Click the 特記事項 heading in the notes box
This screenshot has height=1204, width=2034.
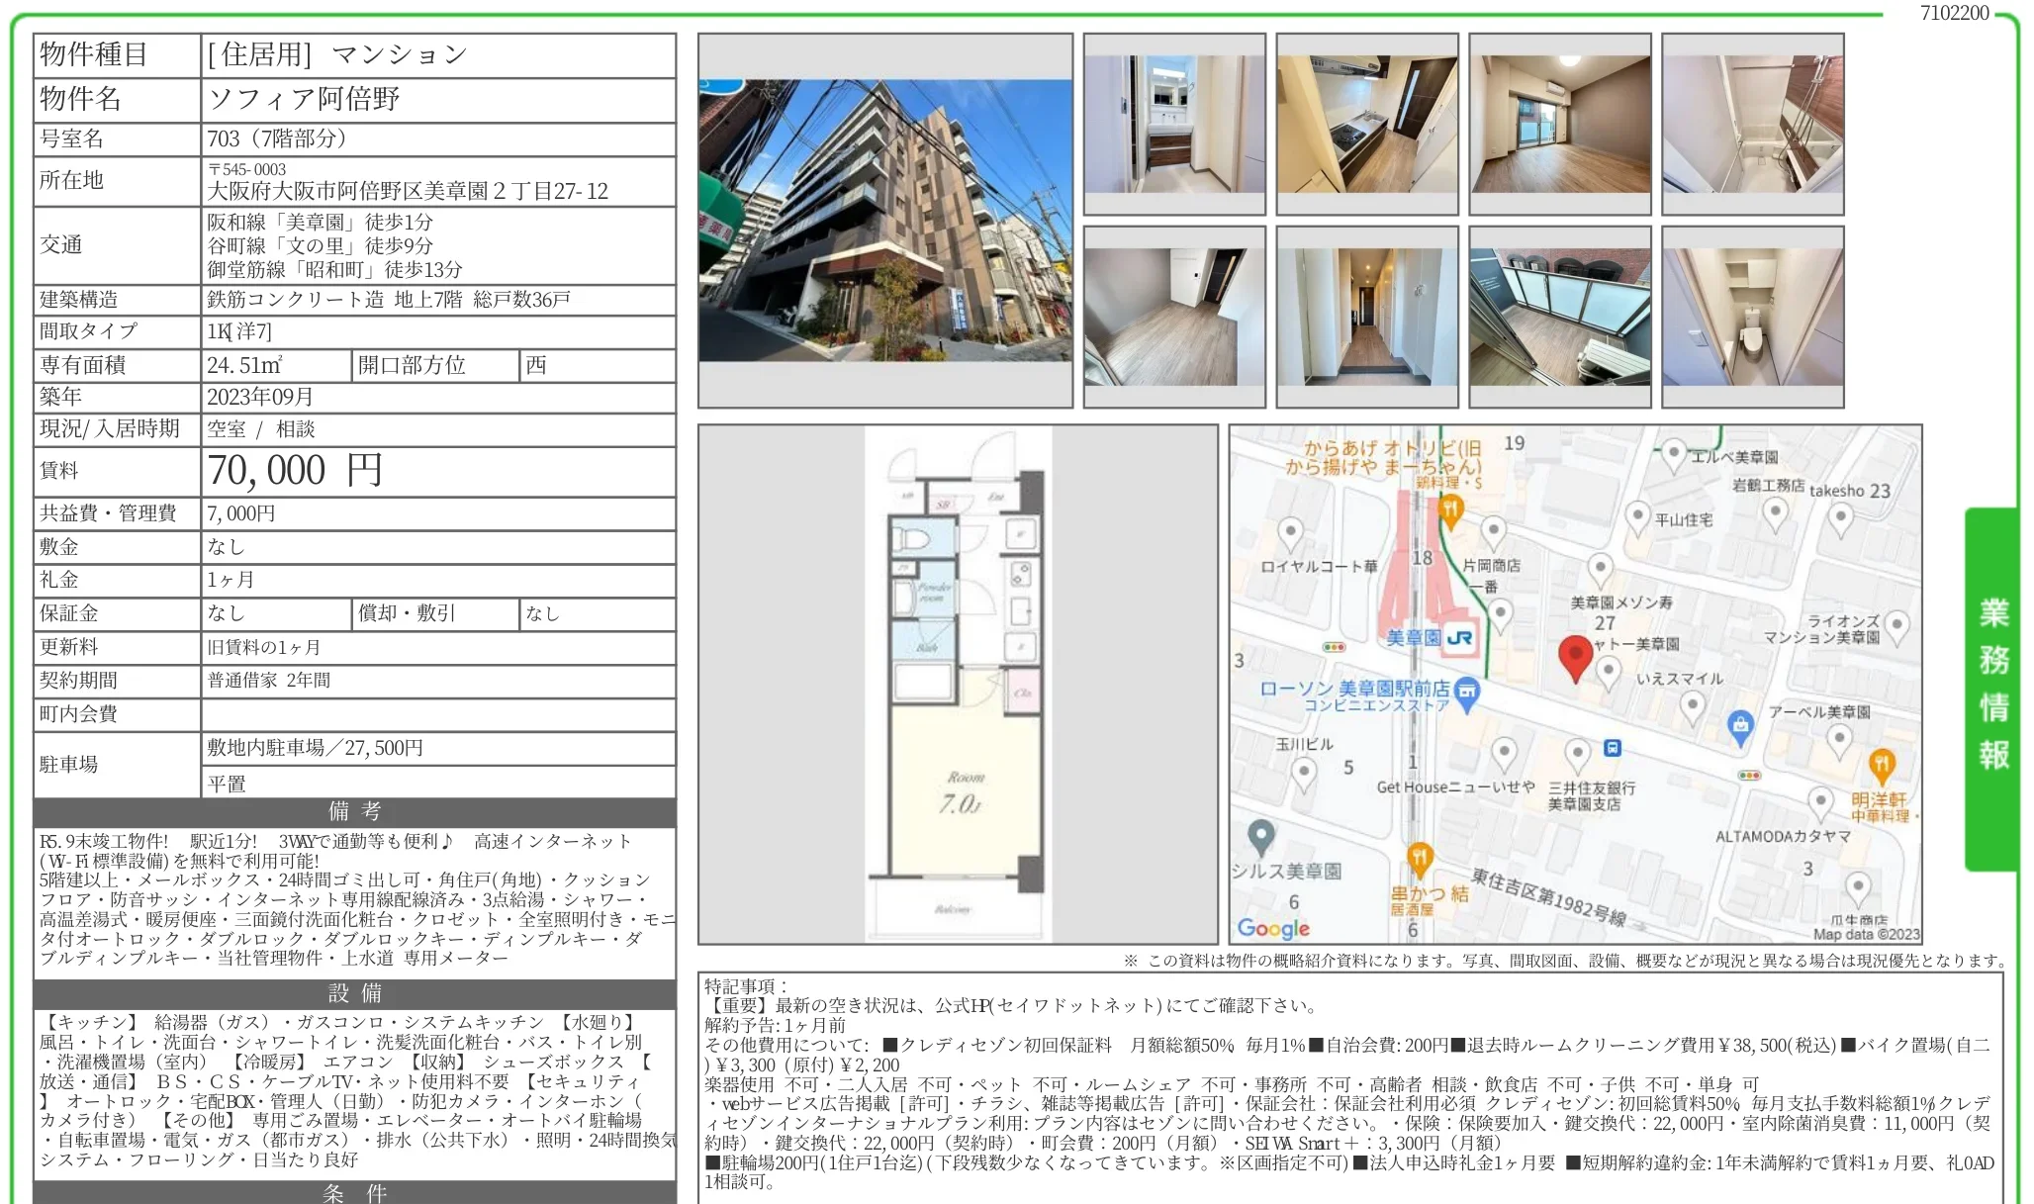(x=746, y=986)
